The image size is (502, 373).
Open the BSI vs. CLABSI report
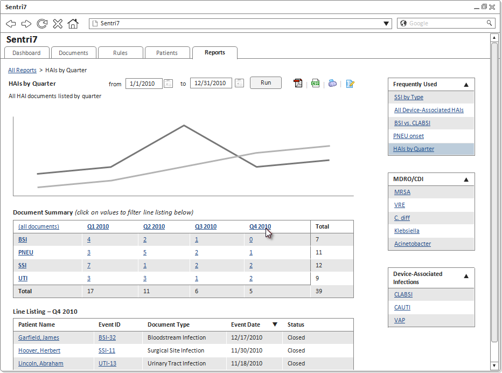click(412, 123)
